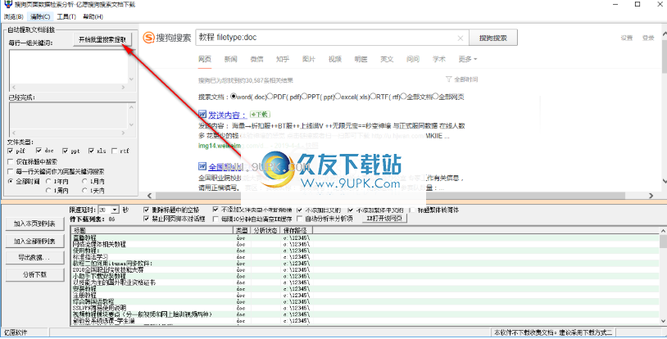The height and width of the screenshot is (339, 667).
Task: Select PDF(.pdf) document type radio
Action: click(270, 97)
